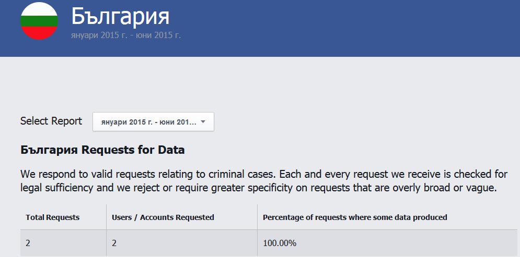Click the words Requests for Data in heading

(133, 150)
